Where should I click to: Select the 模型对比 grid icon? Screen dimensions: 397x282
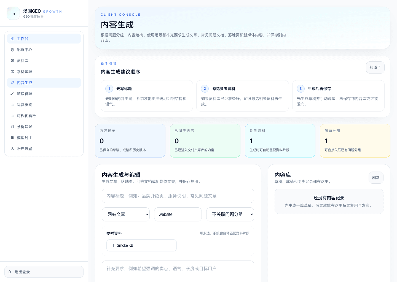12,138
